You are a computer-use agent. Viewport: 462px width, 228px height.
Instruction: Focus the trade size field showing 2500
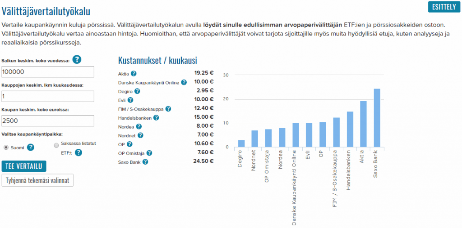(x=48, y=121)
